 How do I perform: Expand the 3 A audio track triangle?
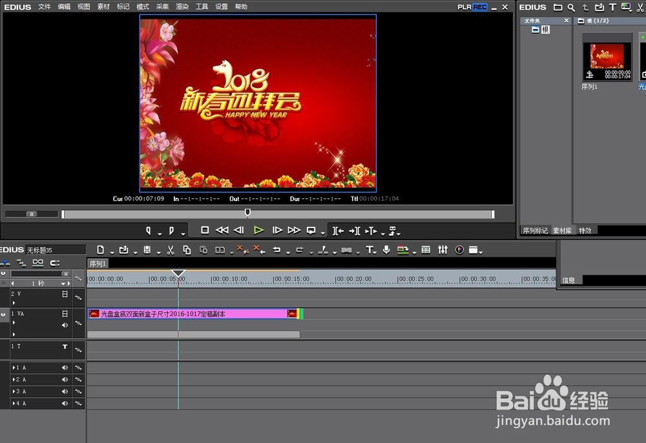14,391
